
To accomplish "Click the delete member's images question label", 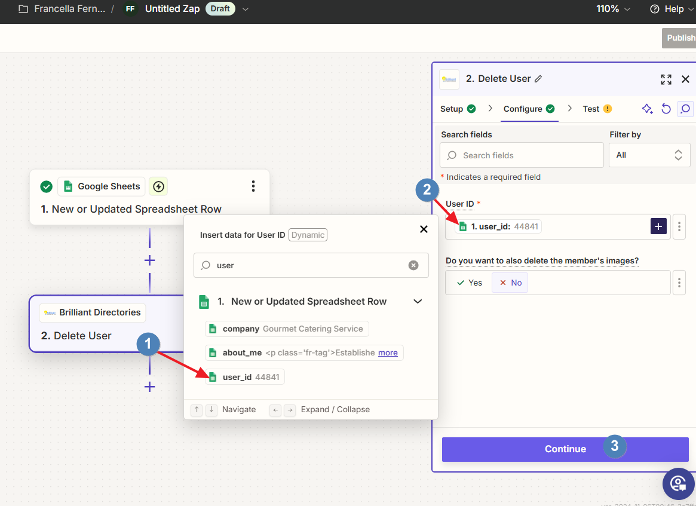I will pos(542,260).
